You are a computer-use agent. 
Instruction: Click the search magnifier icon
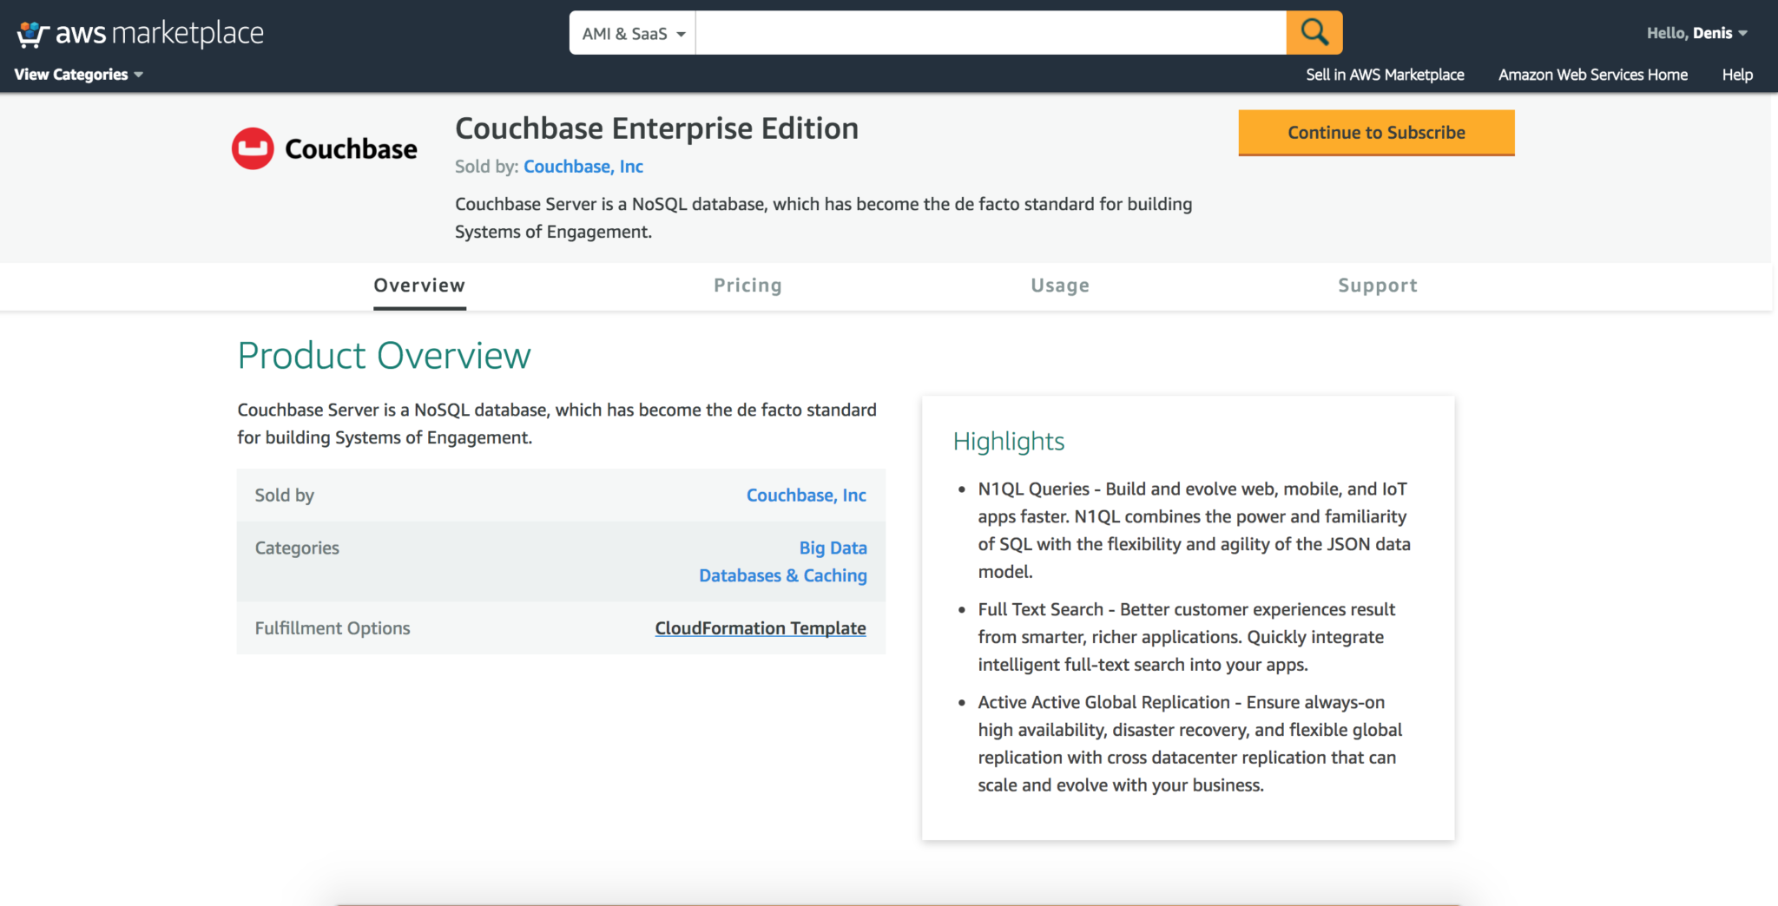(x=1314, y=32)
